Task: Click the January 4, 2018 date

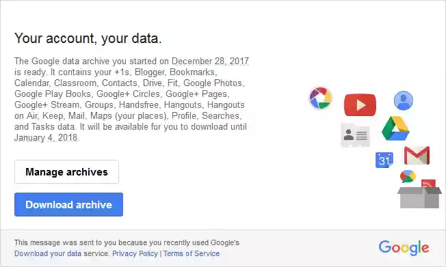Action: click(46, 138)
